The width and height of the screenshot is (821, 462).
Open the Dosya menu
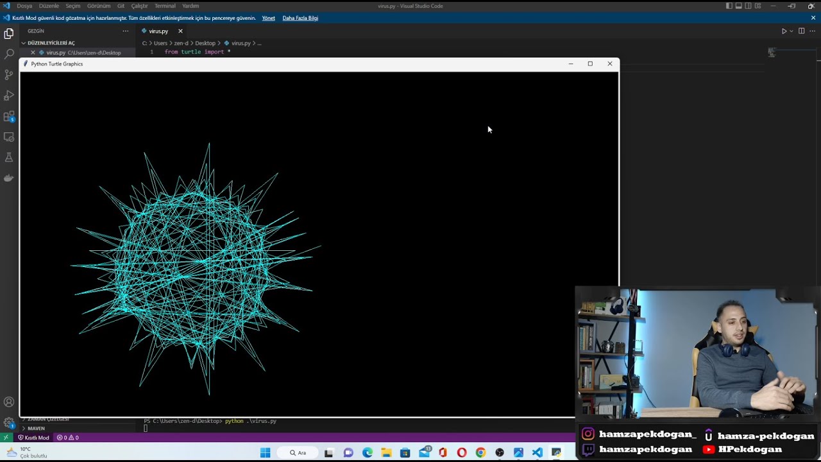[24, 6]
